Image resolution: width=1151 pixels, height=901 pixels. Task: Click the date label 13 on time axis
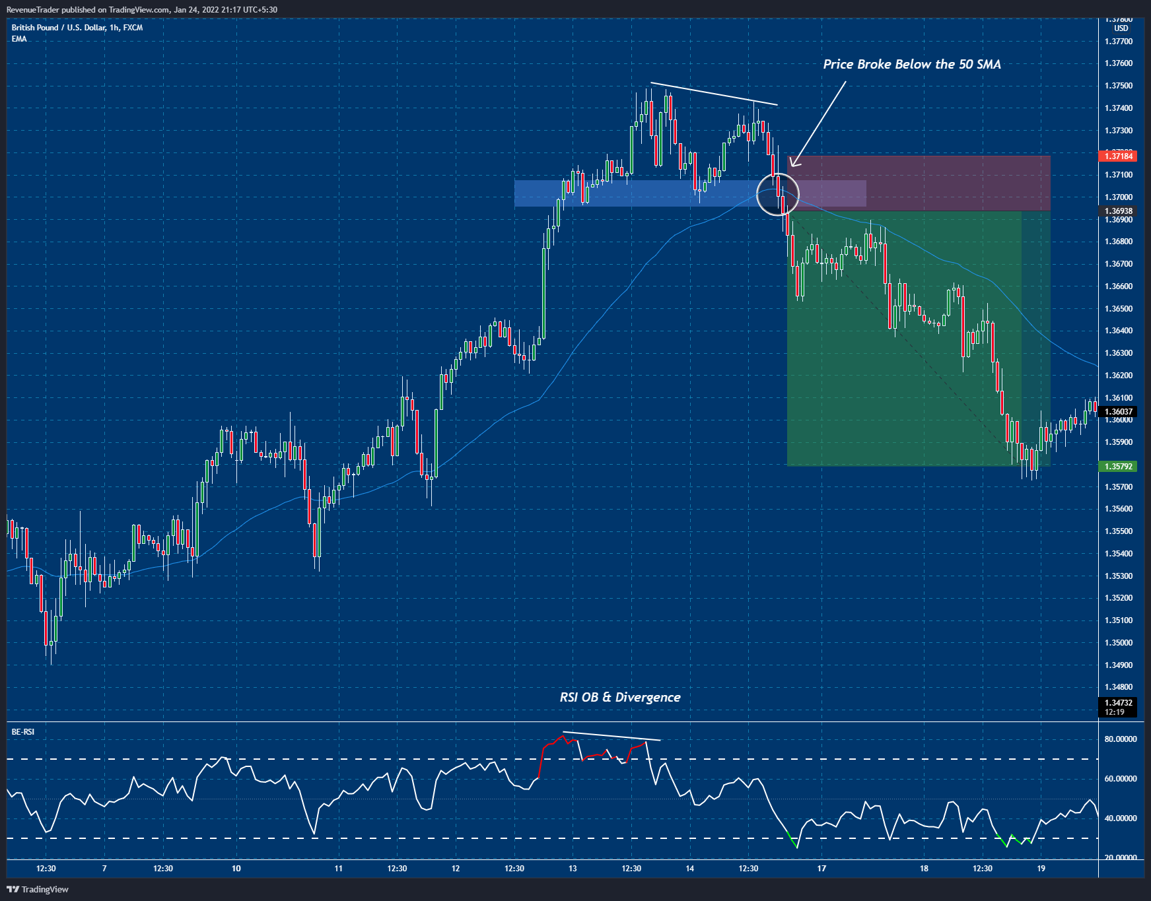(573, 869)
